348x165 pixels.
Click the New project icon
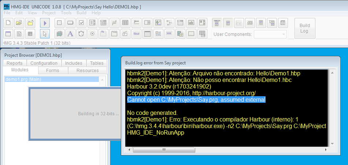pos(8,23)
